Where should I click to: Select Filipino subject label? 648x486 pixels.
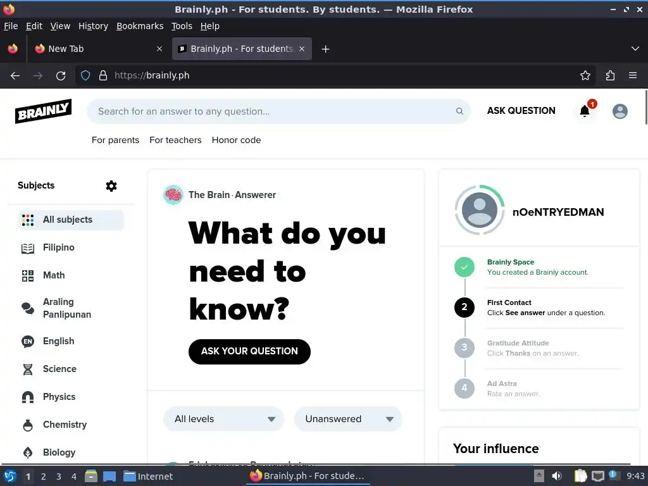pyautogui.click(x=59, y=247)
